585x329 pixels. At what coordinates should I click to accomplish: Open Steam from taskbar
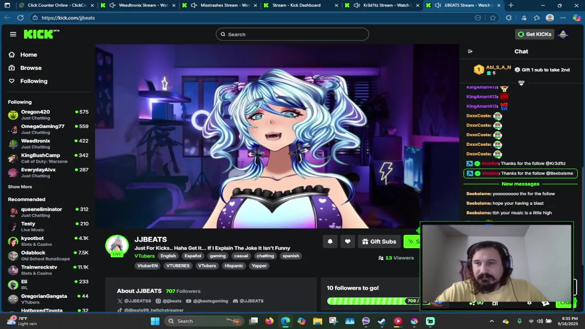pyautogui.click(x=382, y=321)
